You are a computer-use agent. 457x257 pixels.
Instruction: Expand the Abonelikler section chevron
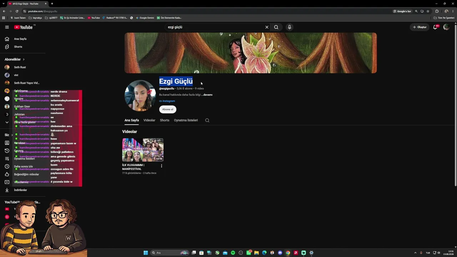point(24,59)
